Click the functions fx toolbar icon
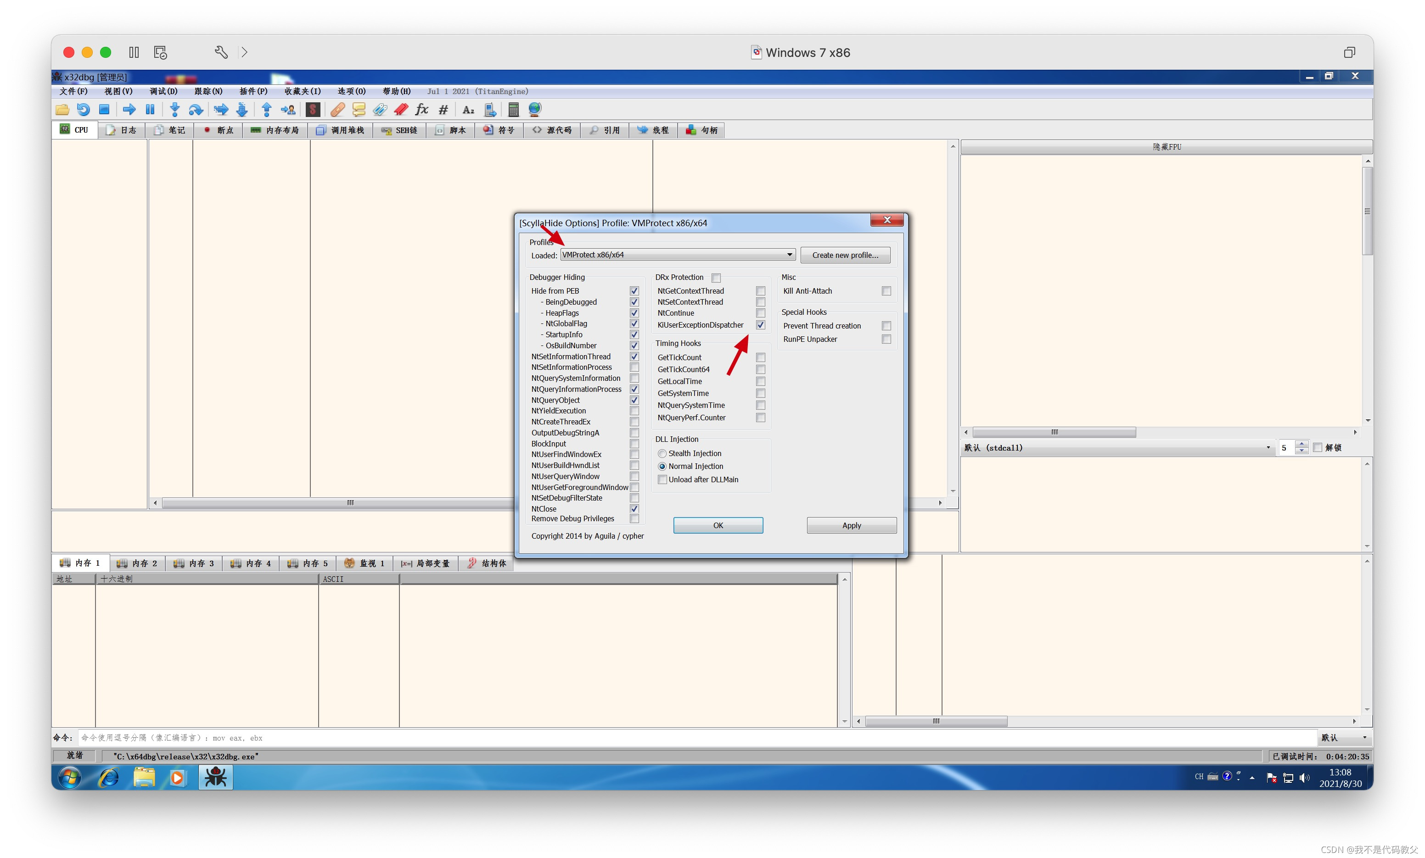Image resolution: width=1425 pixels, height=858 pixels. pos(422,109)
